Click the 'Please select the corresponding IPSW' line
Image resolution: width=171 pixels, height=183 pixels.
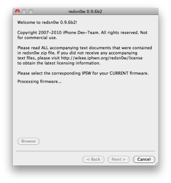pyautogui.click(x=83, y=73)
